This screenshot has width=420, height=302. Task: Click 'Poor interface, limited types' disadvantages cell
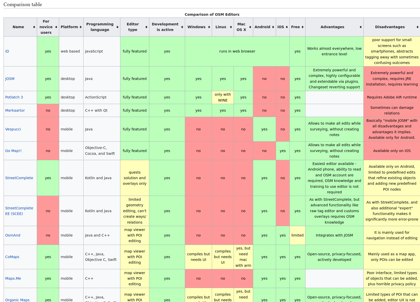(x=392, y=278)
